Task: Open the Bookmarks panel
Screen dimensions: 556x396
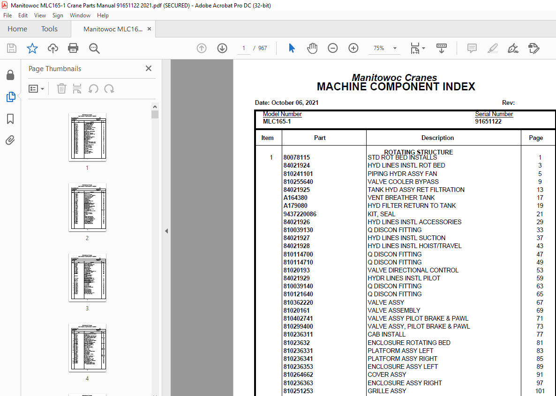Action: tap(10, 119)
